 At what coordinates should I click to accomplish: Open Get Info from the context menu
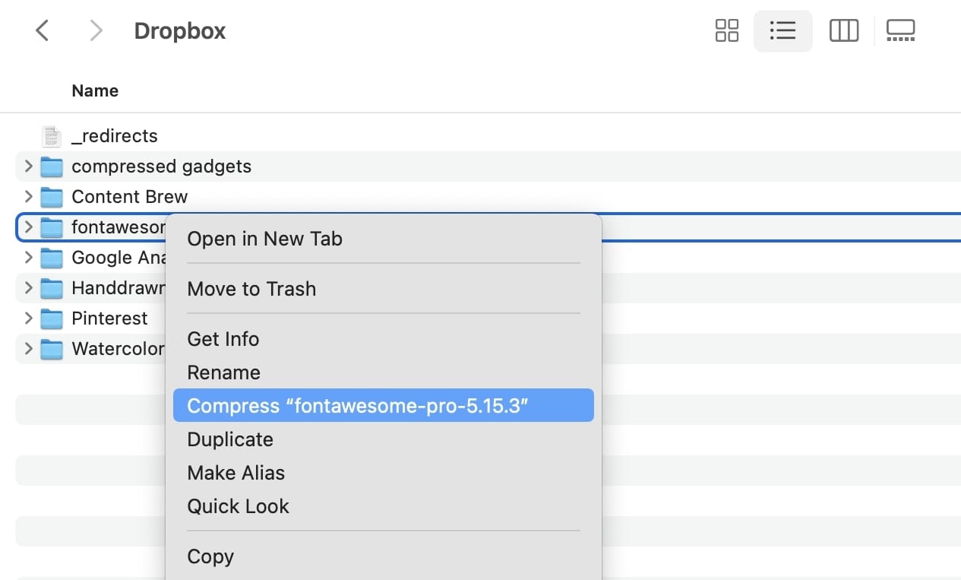point(223,339)
